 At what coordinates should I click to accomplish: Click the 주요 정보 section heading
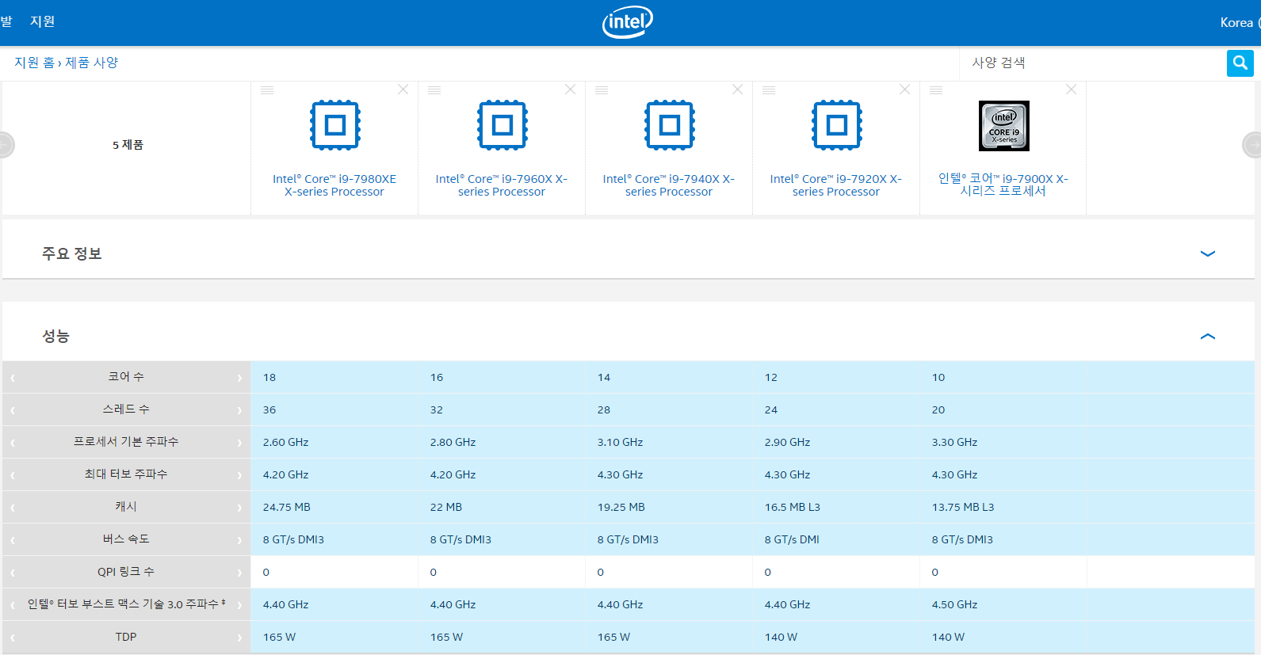tap(72, 253)
